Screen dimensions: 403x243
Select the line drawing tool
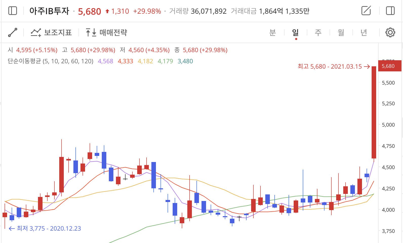[13, 32]
